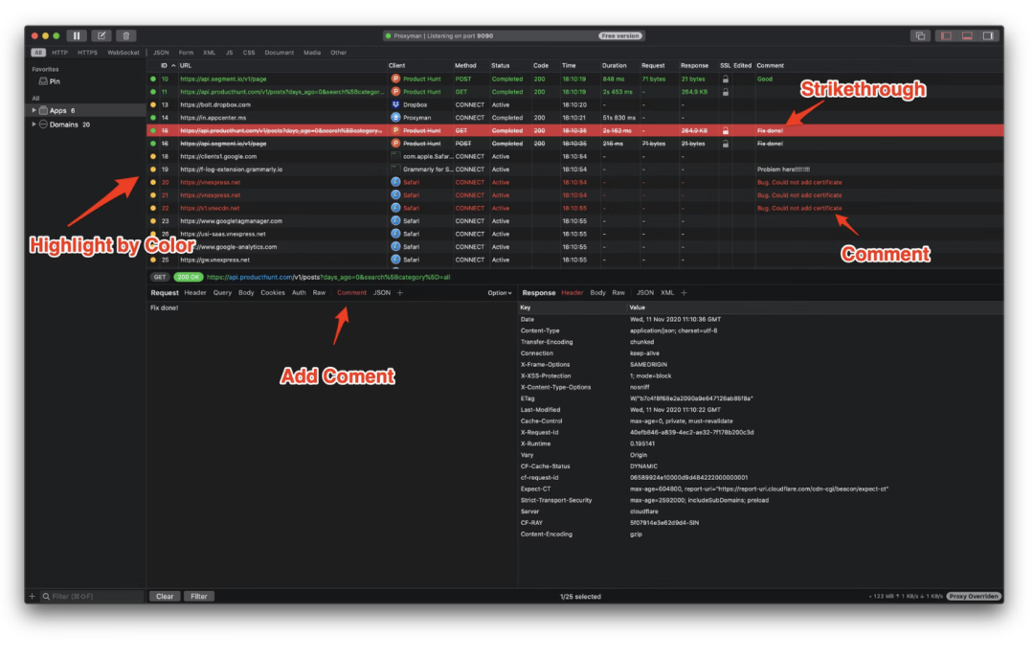This screenshot has height=659, width=1034.
Task: Select the https://bolt.dropbox.com request row
Action: coord(575,104)
